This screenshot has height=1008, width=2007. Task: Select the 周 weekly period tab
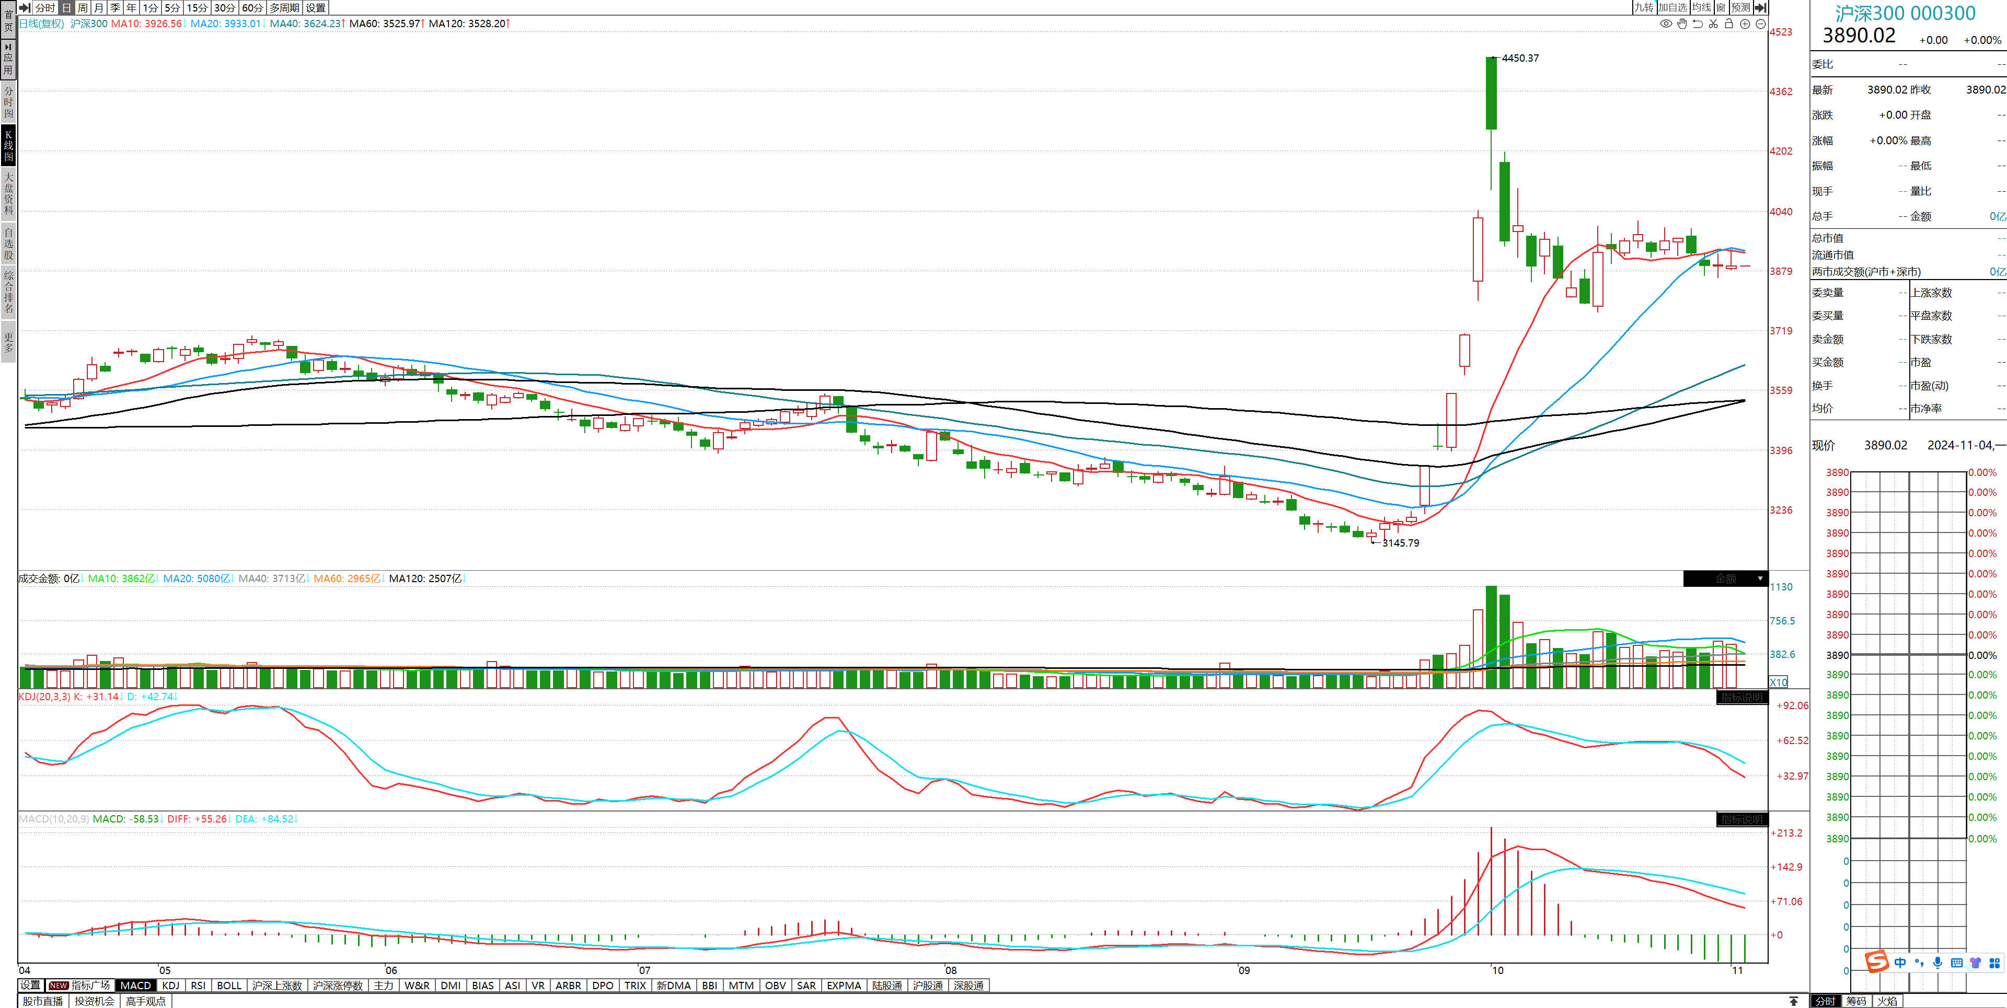(83, 8)
